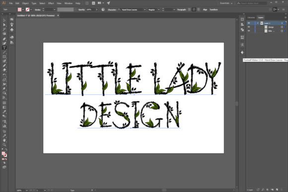Click the Opacity link in control bar
Screen dimensions: 288x192
tap(81, 9)
